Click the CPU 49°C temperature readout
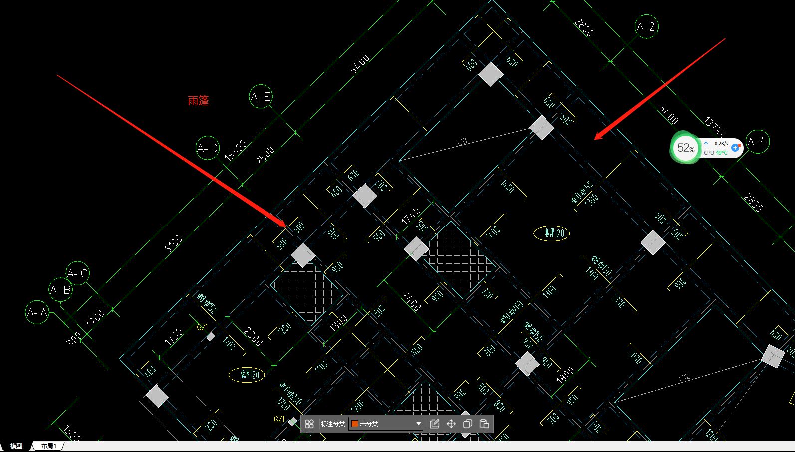This screenshot has height=452, width=795. (x=716, y=153)
